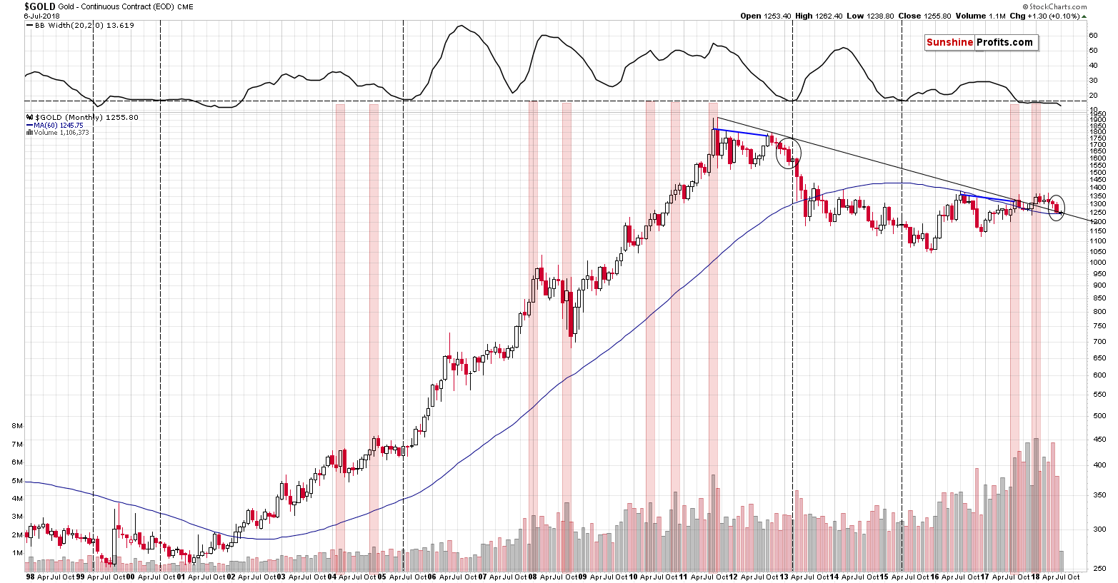Click the volume bars icon in the legend
The width and height of the screenshot is (1118, 583).
click(x=29, y=132)
